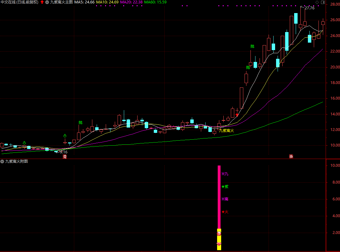Click the MA10: 24.69 legend

[107, 2]
